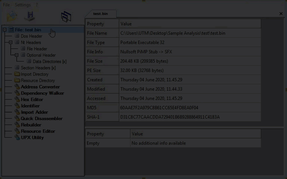
Task: Click the File Name path value cell
Action: pyautogui.click(x=190, y=33)
